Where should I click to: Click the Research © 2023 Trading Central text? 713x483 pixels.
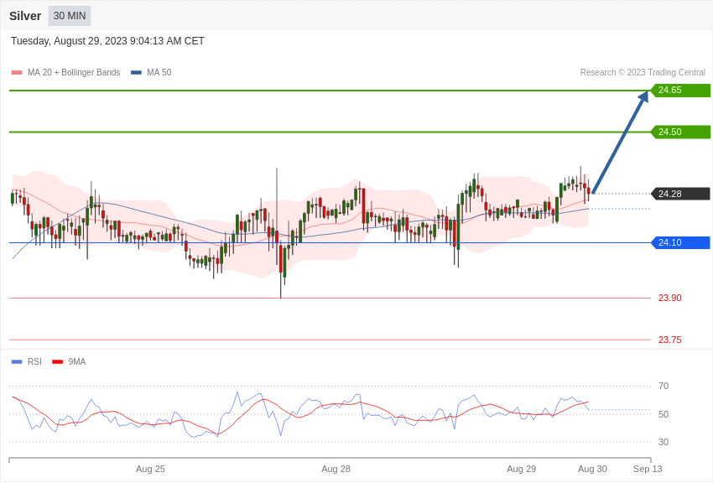tap(643, 73)
